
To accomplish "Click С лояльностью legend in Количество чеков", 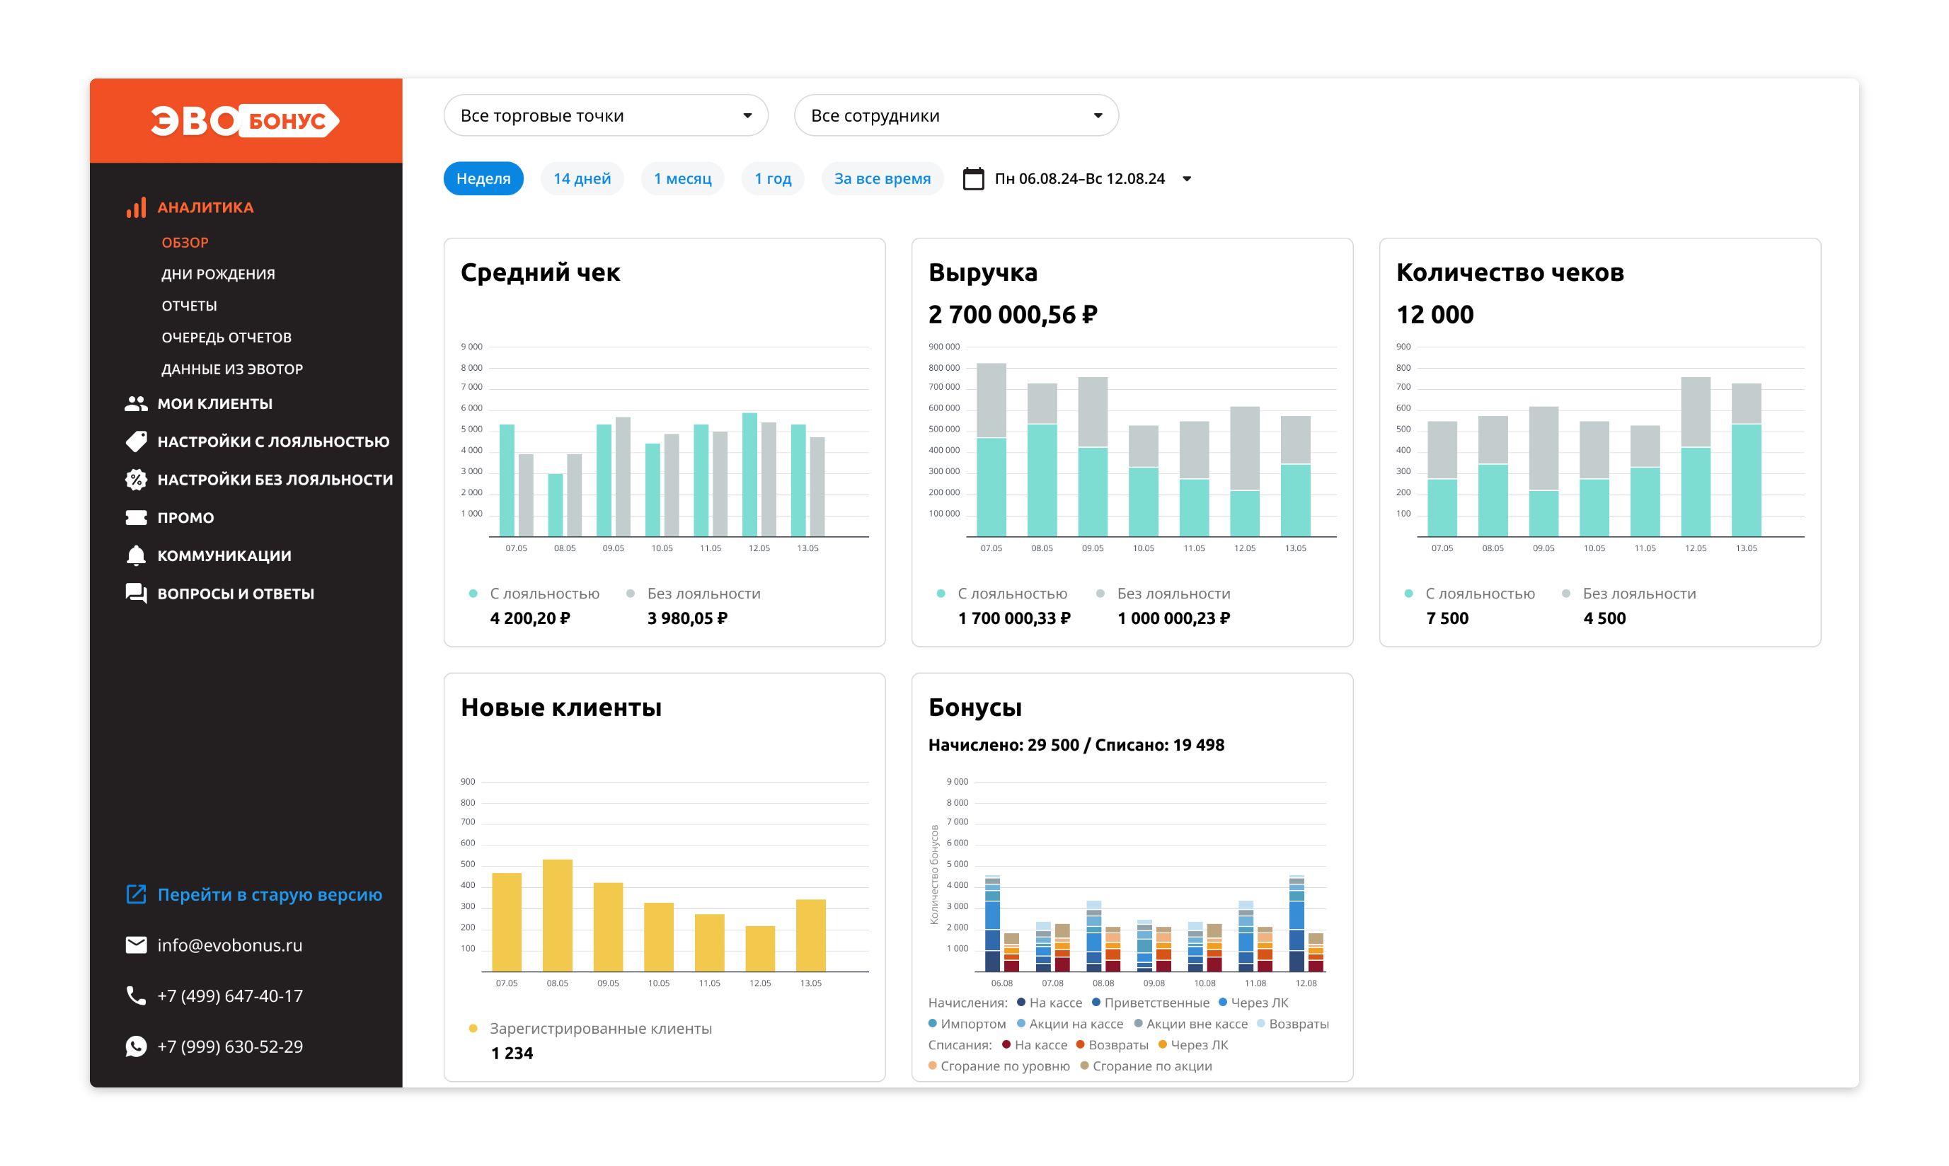I will [x=1480, y=593].
